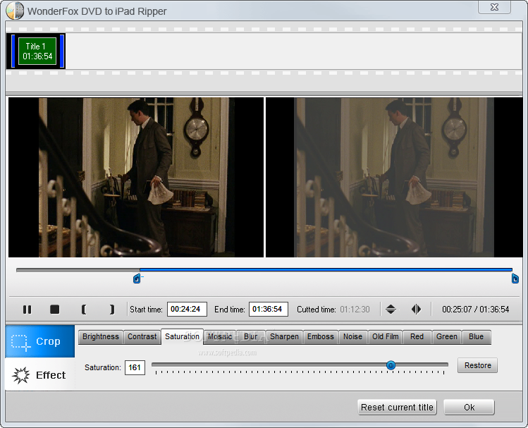The height and width of the screenshot is (428, 528).
Task: Click the 00:25:07 / 01:36:54 position readout
Action: coord(475,310)
